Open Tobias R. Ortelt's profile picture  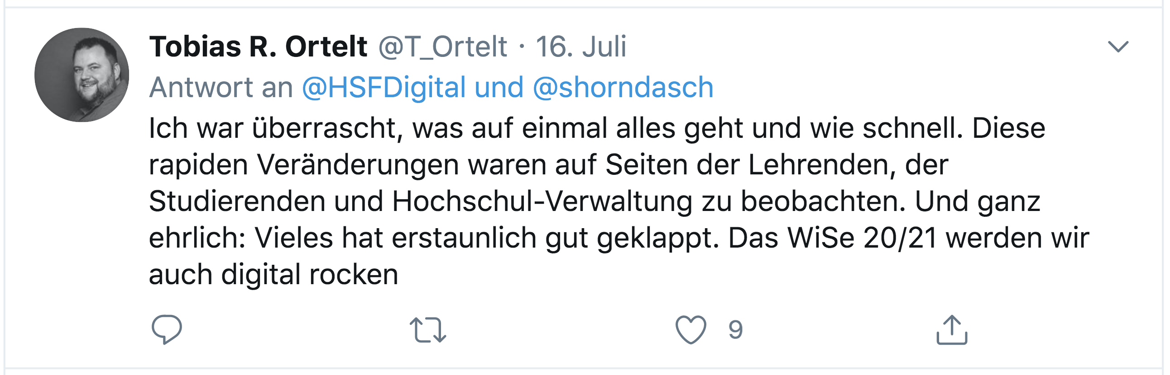click(82, 75)
